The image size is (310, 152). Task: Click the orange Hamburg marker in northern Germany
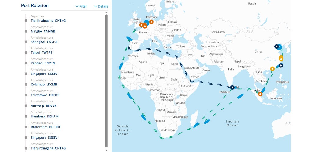click(x=151, y=22)
